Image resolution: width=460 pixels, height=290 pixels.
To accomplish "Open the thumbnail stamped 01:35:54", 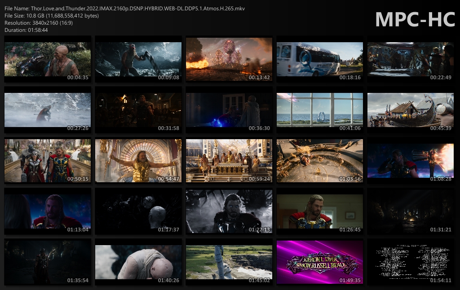I will coord(48,262).
